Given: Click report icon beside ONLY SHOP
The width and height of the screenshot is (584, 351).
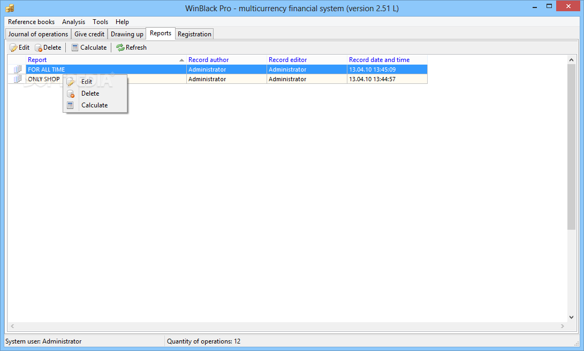Looking at the screenshot, I should (x=18, y=79).
